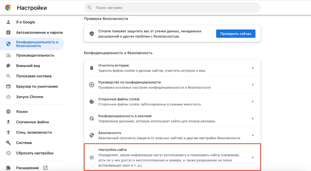Click the puzzle piece icon for Расширения
This screenshot has height=171, width=311.
[x=9, y=168]
